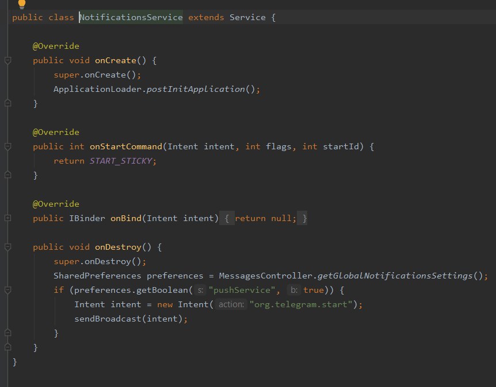Expand the folded onBind method
496x387 pixels.
[8, 218]
